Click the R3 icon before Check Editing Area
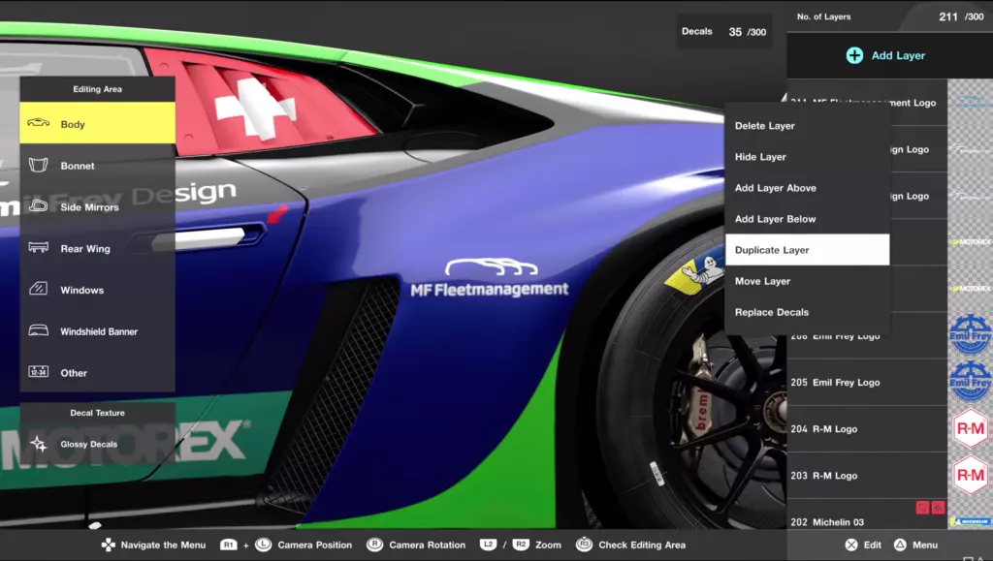Image resolution: width=993 pixels, height=561 pixels. click(x=584, y=545)
